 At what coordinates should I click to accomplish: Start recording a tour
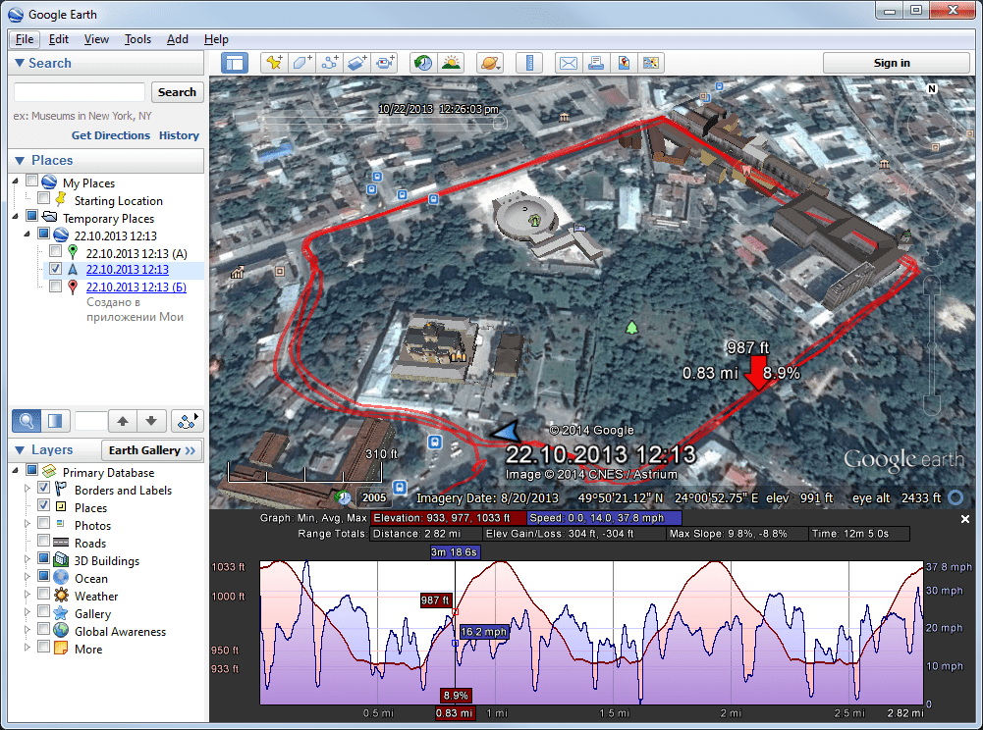pyautogui.click(x=385, y=62)
